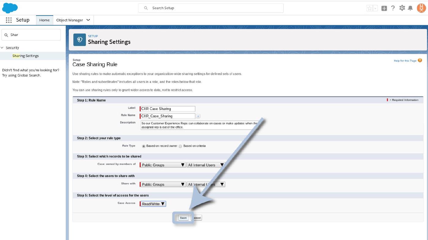Open the user profile avatar

(x=421, y=8)
